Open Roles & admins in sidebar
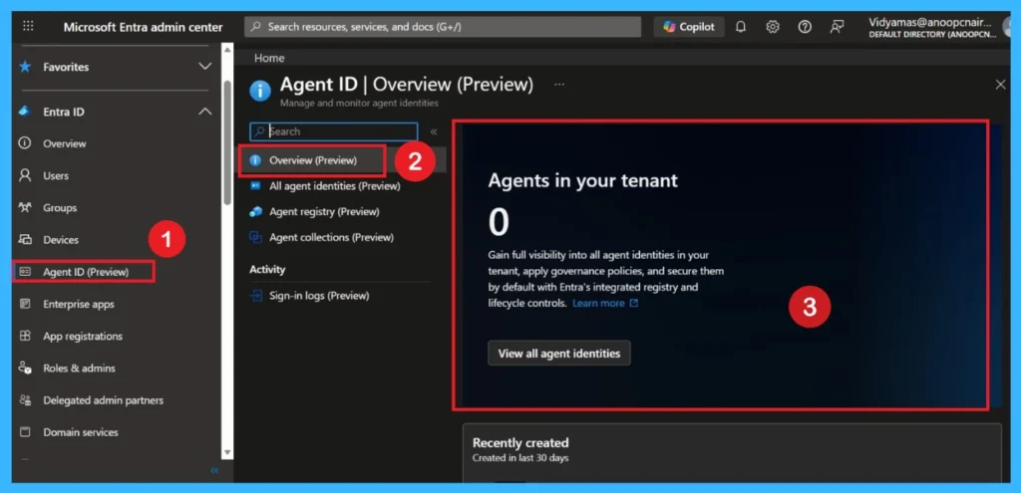Viewport: 1021px width, 493px height. click(79, 369)
